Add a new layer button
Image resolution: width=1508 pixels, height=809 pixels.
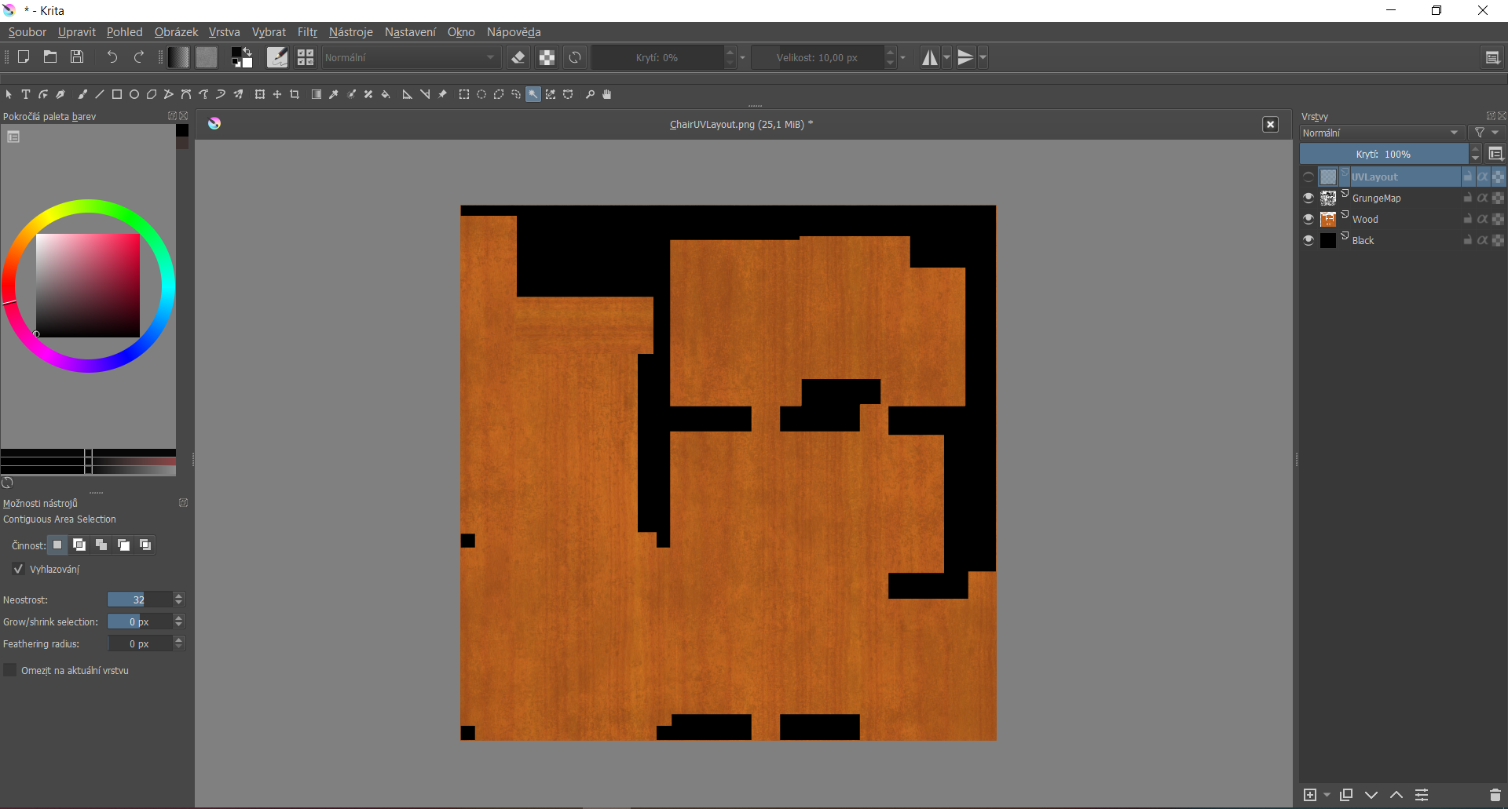coord(1310,795)
